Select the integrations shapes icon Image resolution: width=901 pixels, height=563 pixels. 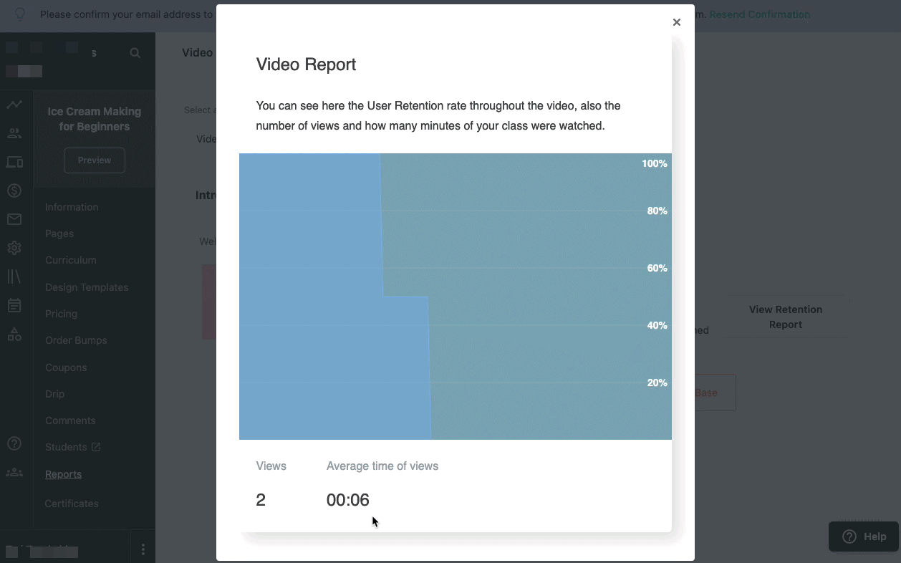click(14, 334)
